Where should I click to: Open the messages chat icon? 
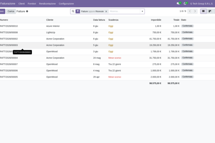tap(178, 4)
